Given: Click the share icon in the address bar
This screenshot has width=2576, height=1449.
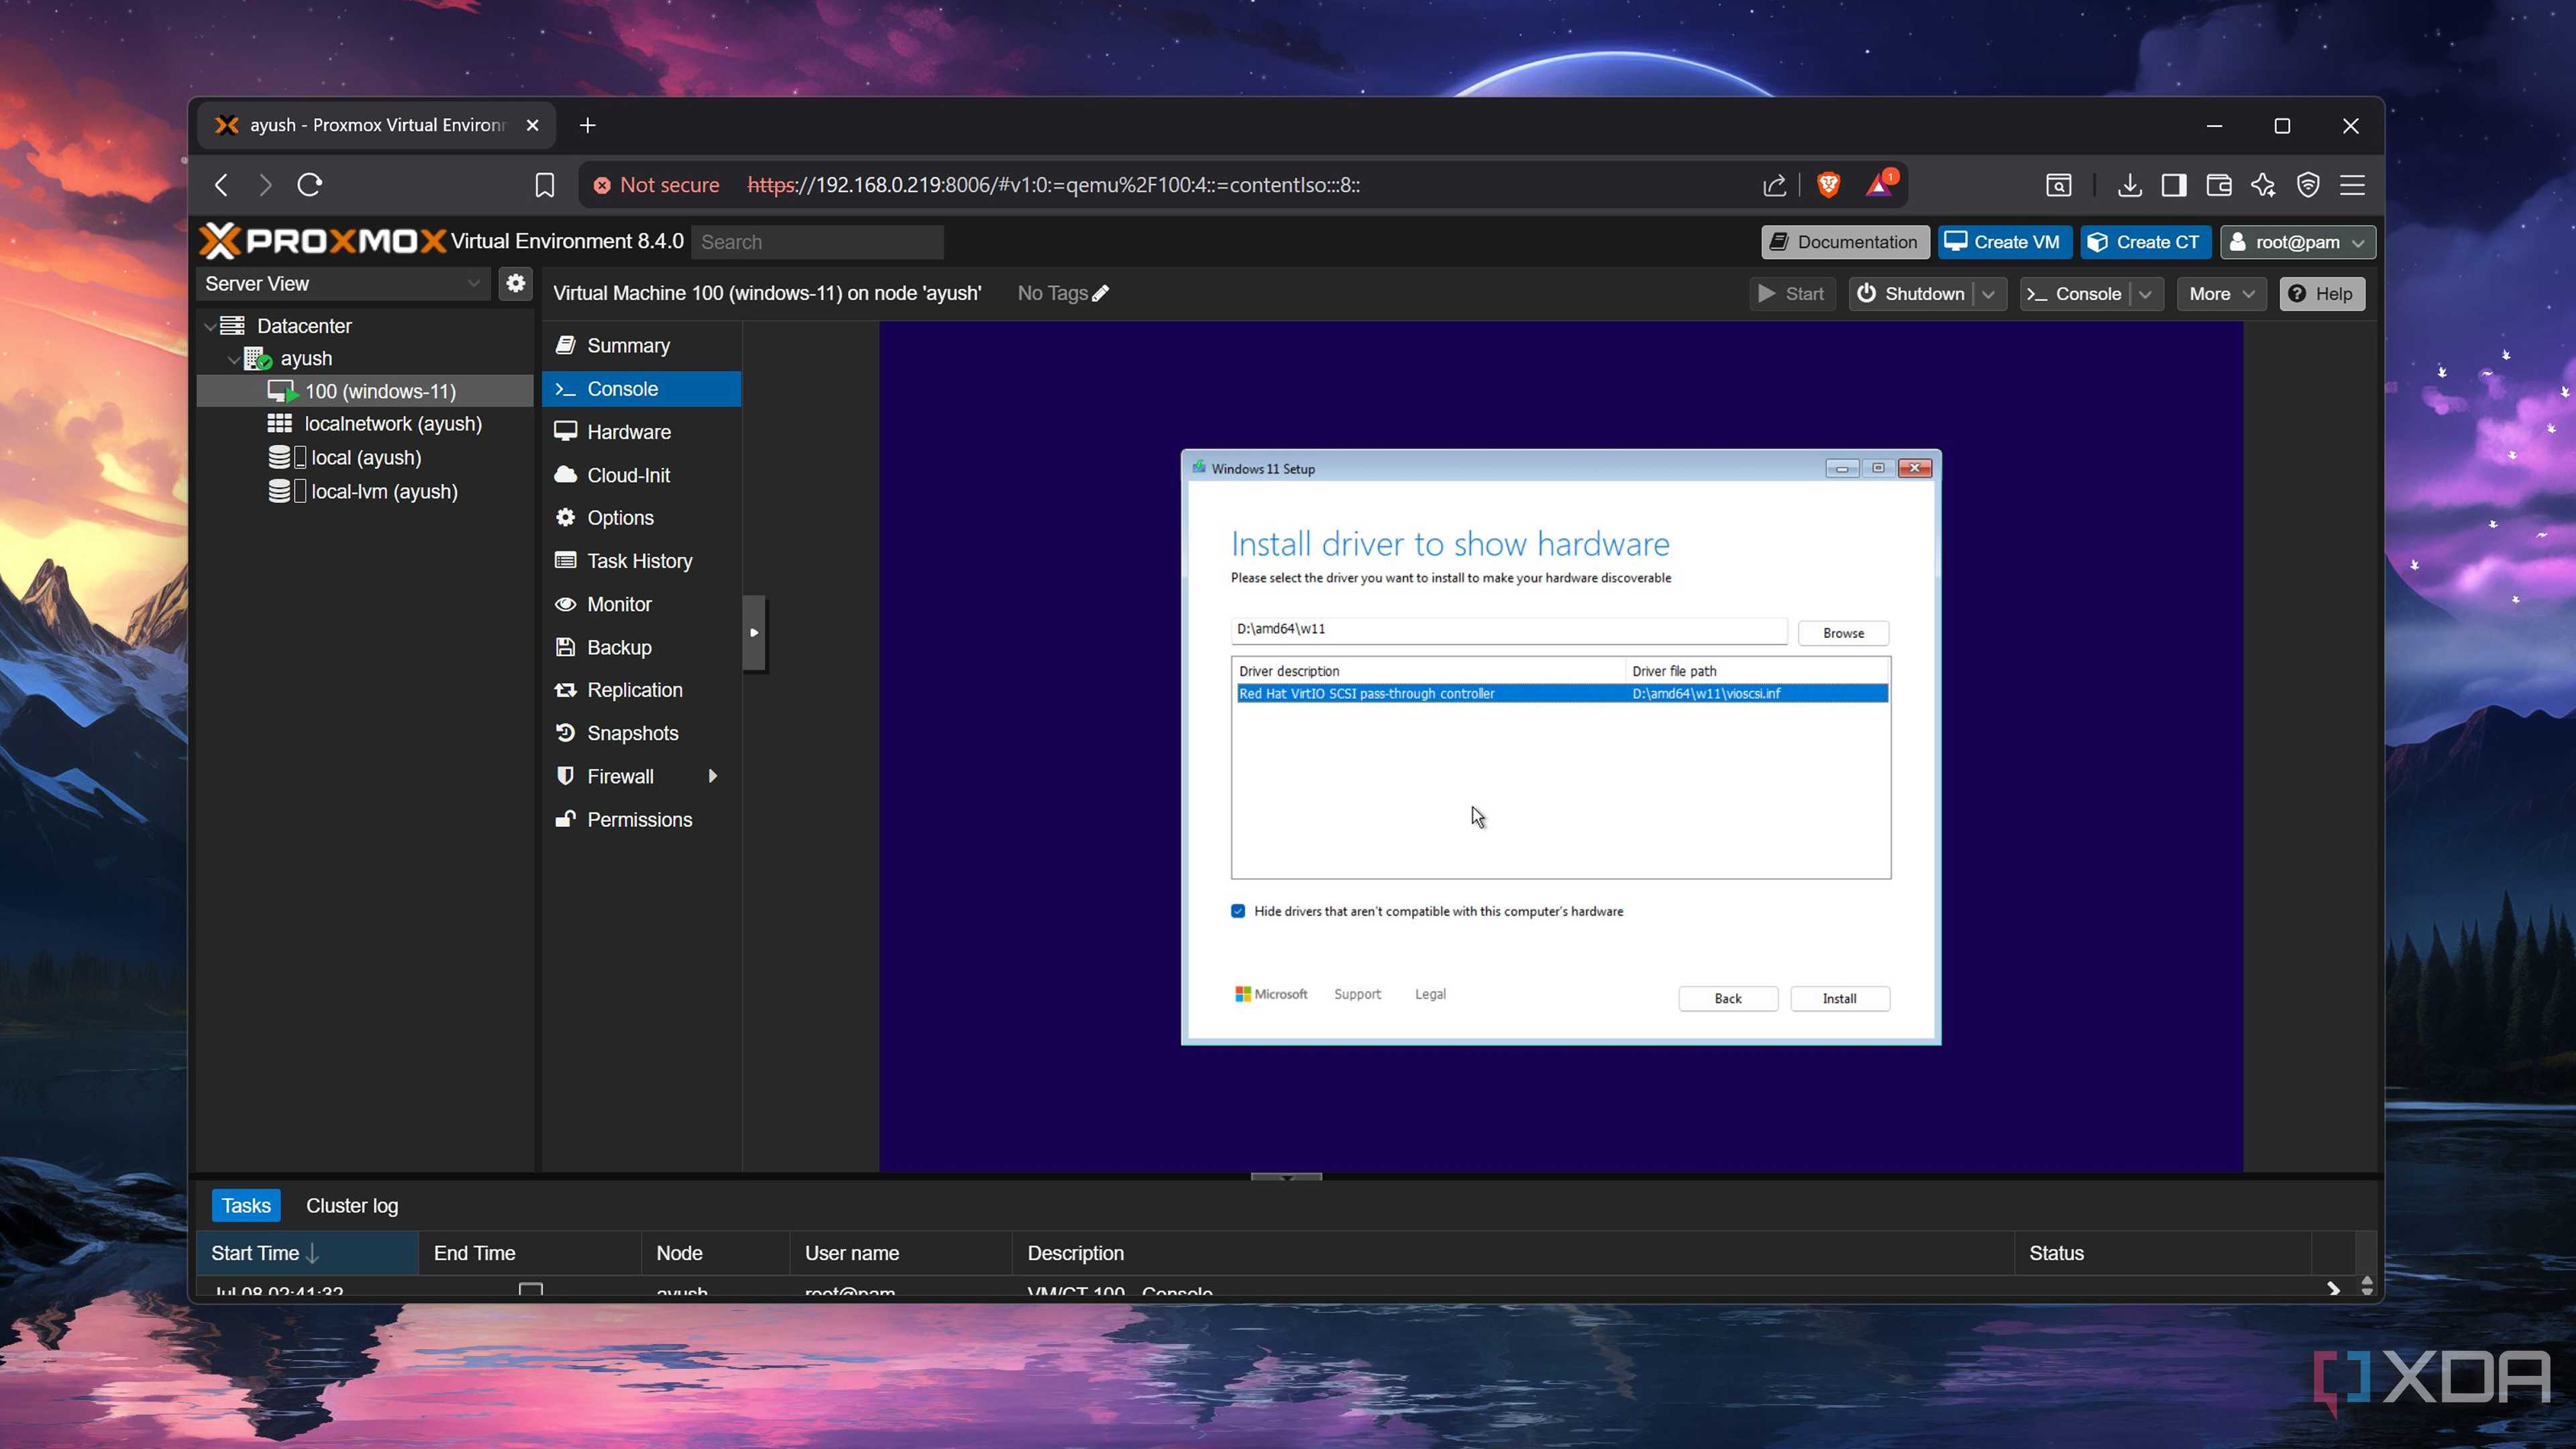Looking at the screenshot, I should [x=1774, y=185].
